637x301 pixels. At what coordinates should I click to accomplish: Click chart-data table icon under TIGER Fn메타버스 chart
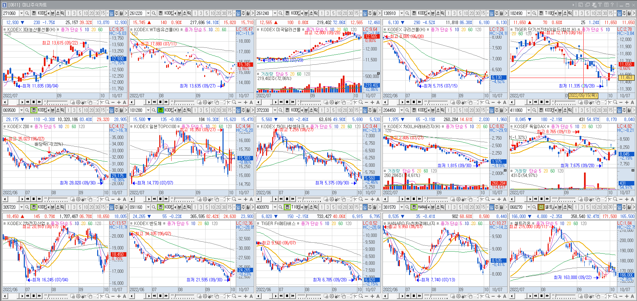pos(326,296)
